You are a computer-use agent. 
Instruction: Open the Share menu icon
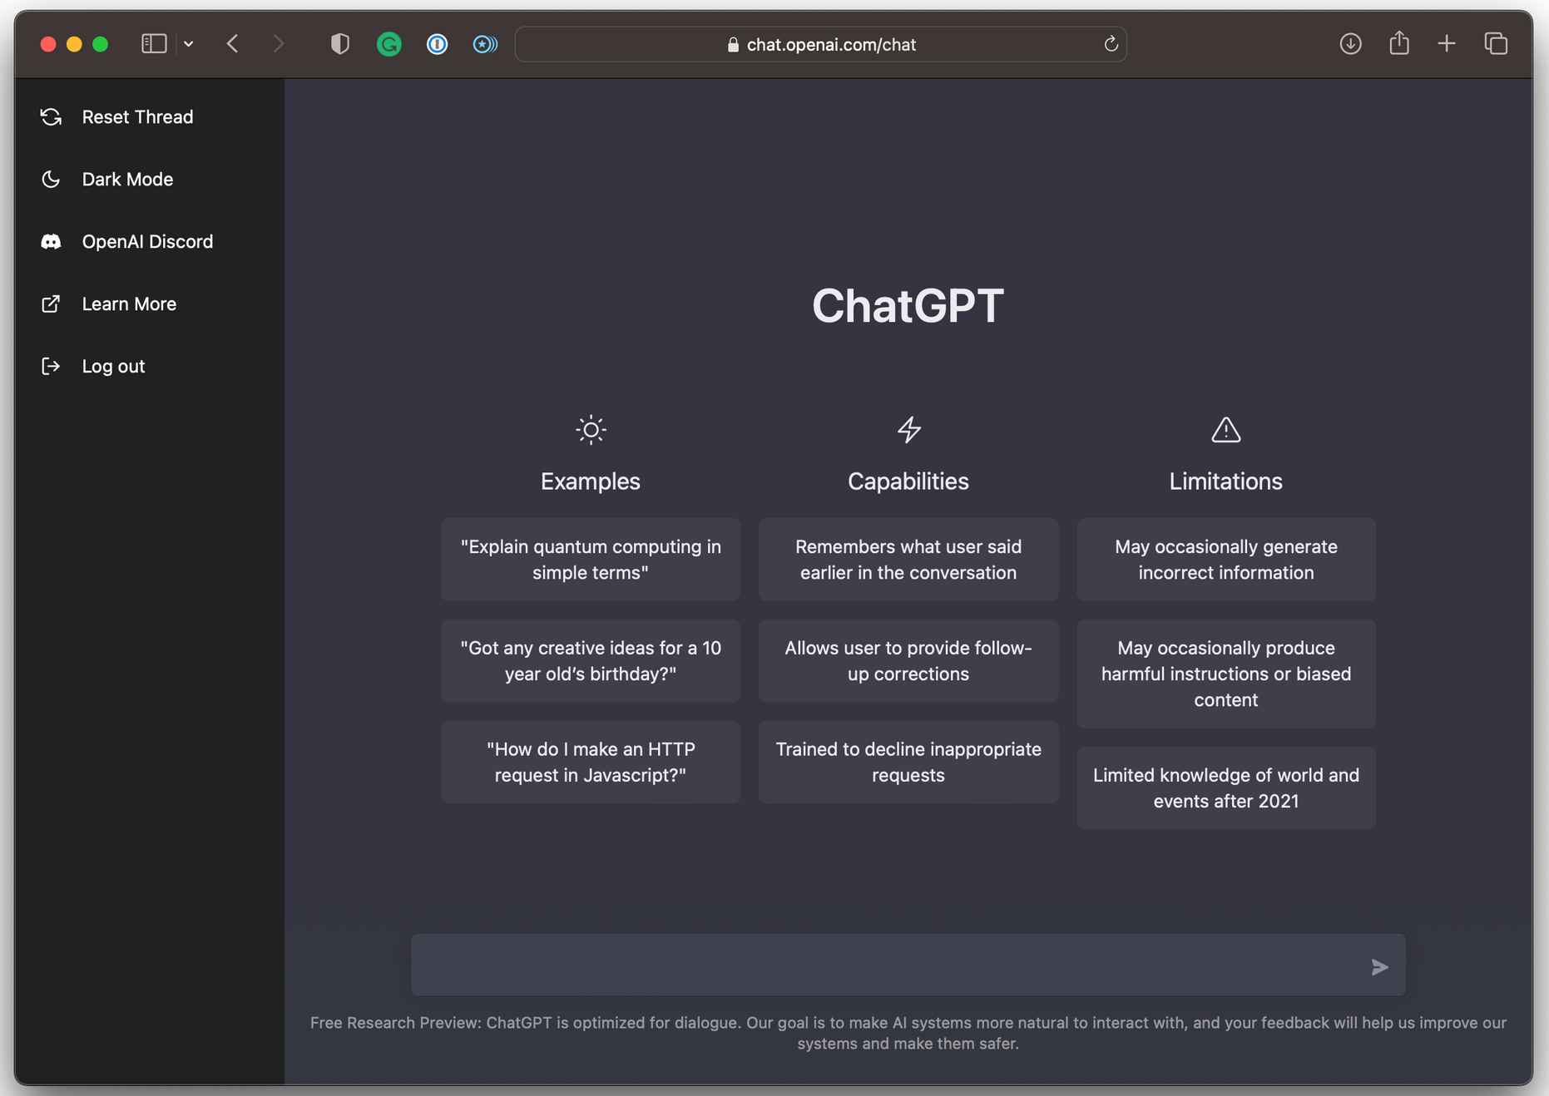1399,43
